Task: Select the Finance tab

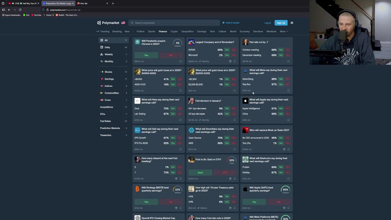Action: (x=163, y=31)
